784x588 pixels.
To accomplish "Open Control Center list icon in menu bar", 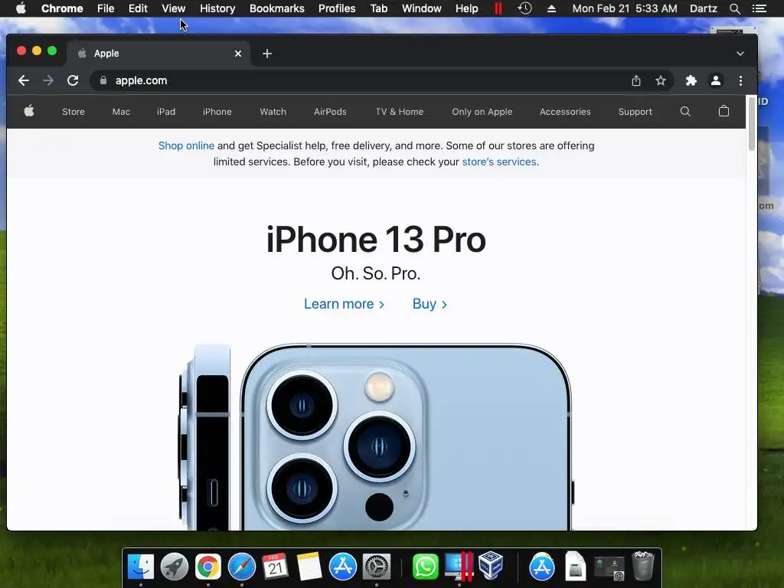I will coord(759,8).
